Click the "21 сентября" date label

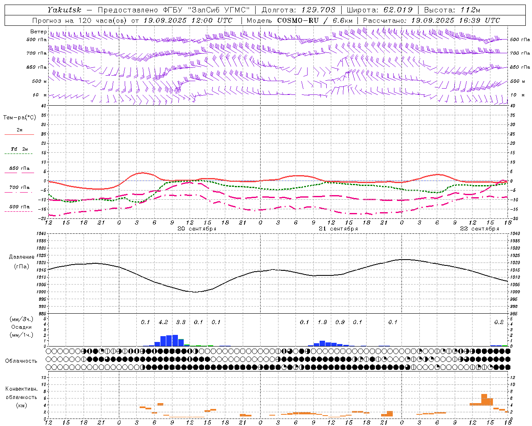pos(338,229)
